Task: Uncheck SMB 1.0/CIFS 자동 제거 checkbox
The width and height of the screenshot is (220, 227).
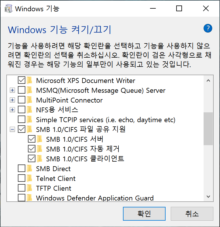Action: coord(32,149)
